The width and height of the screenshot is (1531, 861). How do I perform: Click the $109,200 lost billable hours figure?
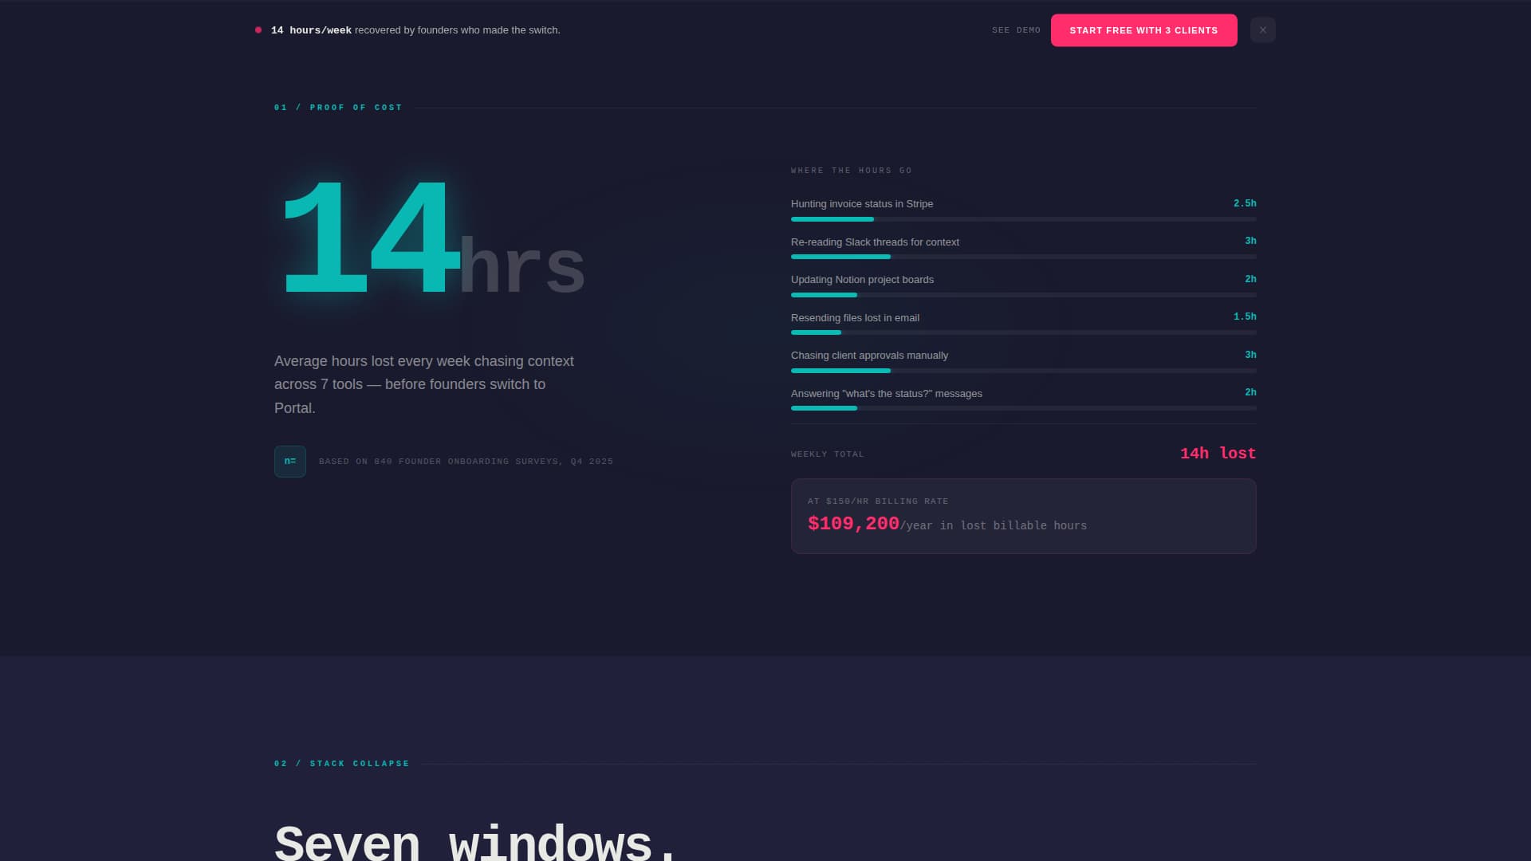click(853, 524)
